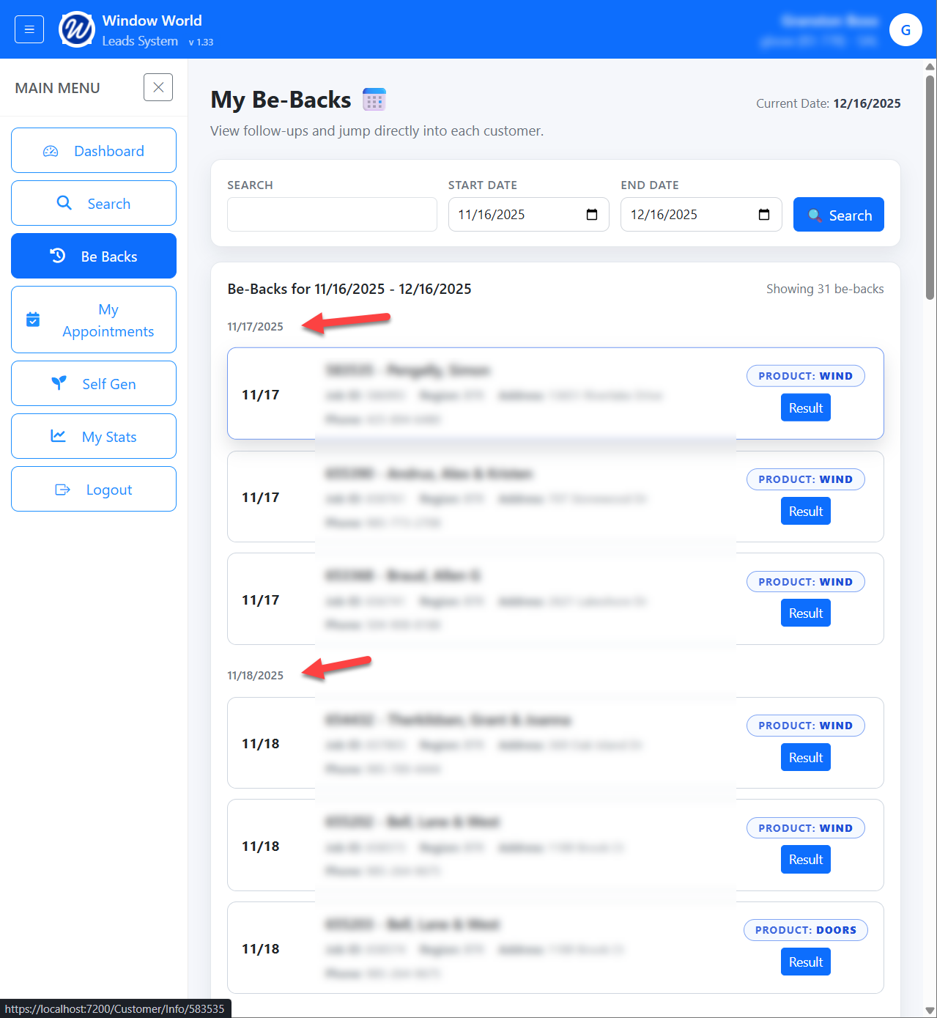Click the Window World logo
Screen dimensions: 937x1018
tap(77, 29)
